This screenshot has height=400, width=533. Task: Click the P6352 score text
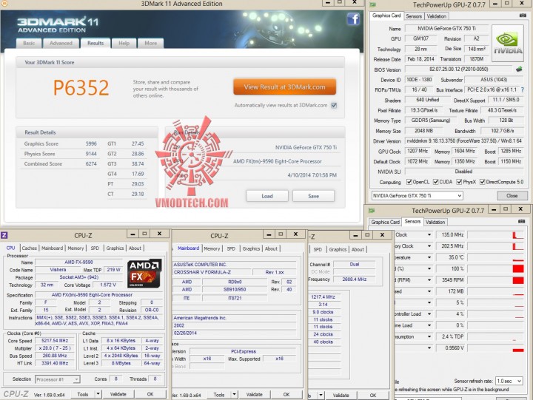coord(81,87)
